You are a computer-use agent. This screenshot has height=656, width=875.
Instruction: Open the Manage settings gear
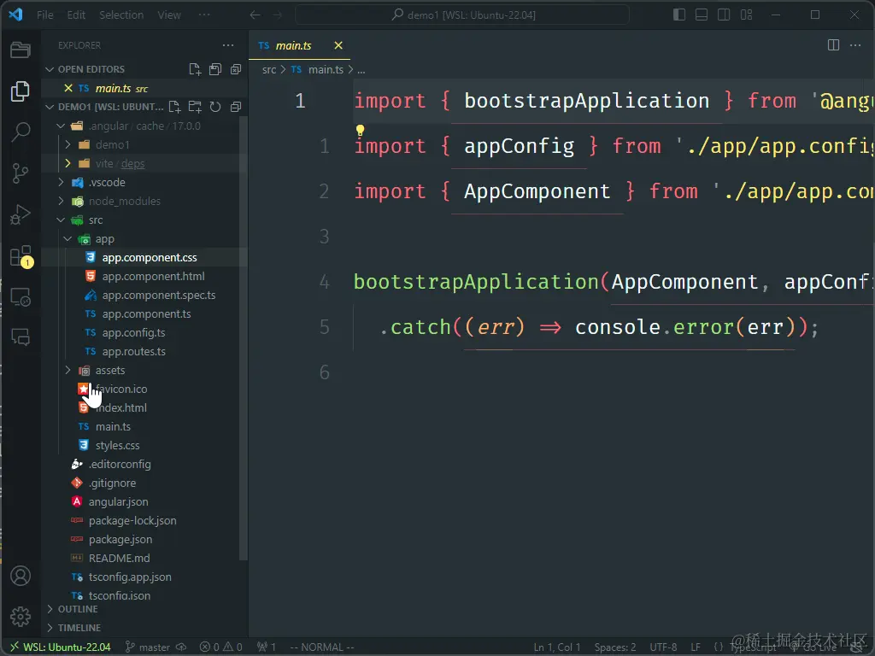coord(21,617)
